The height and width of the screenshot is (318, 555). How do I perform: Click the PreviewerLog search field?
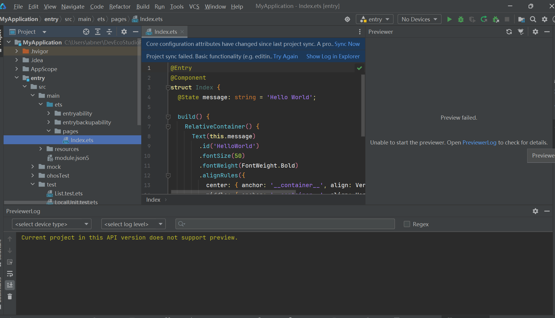coord(285,224)
